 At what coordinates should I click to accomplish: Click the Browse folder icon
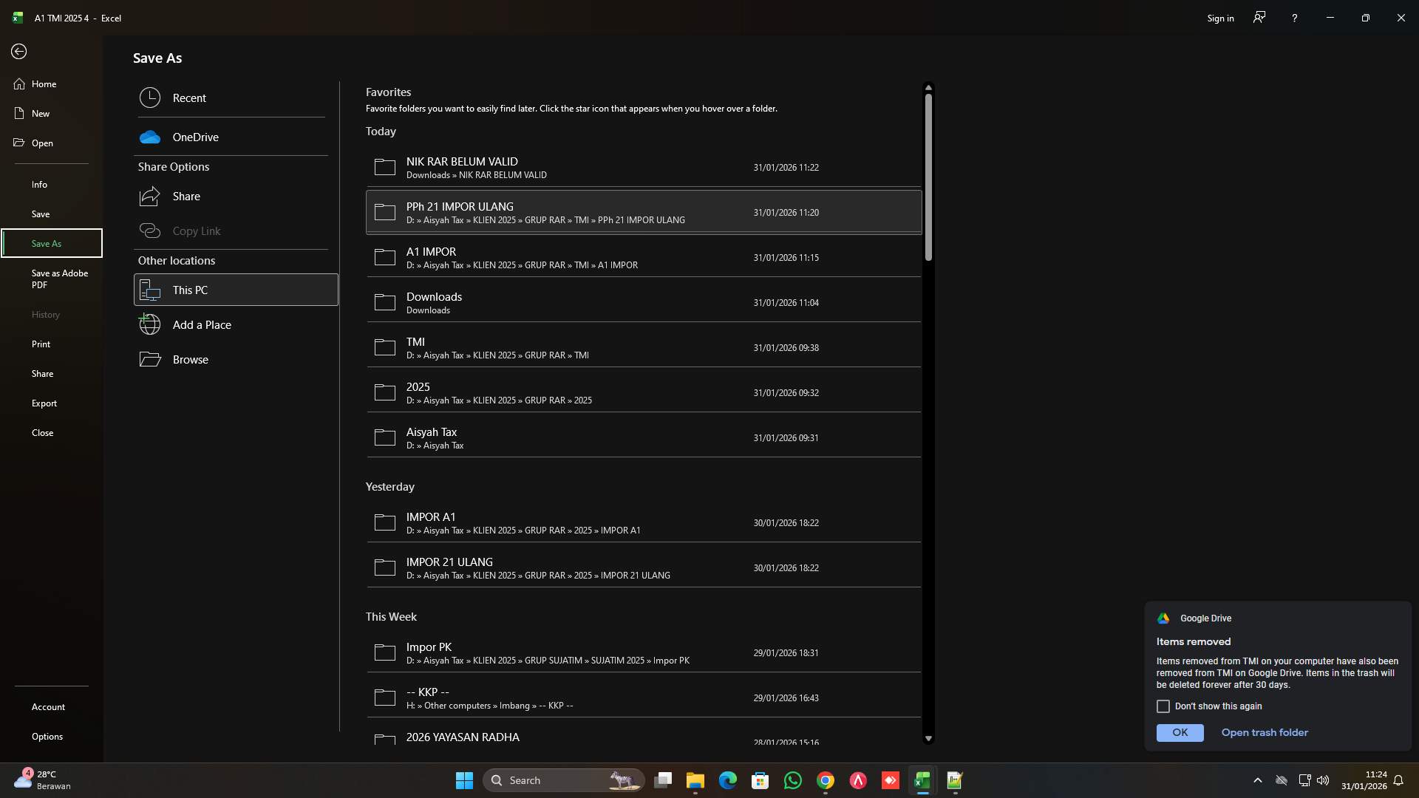coord(150,359)
